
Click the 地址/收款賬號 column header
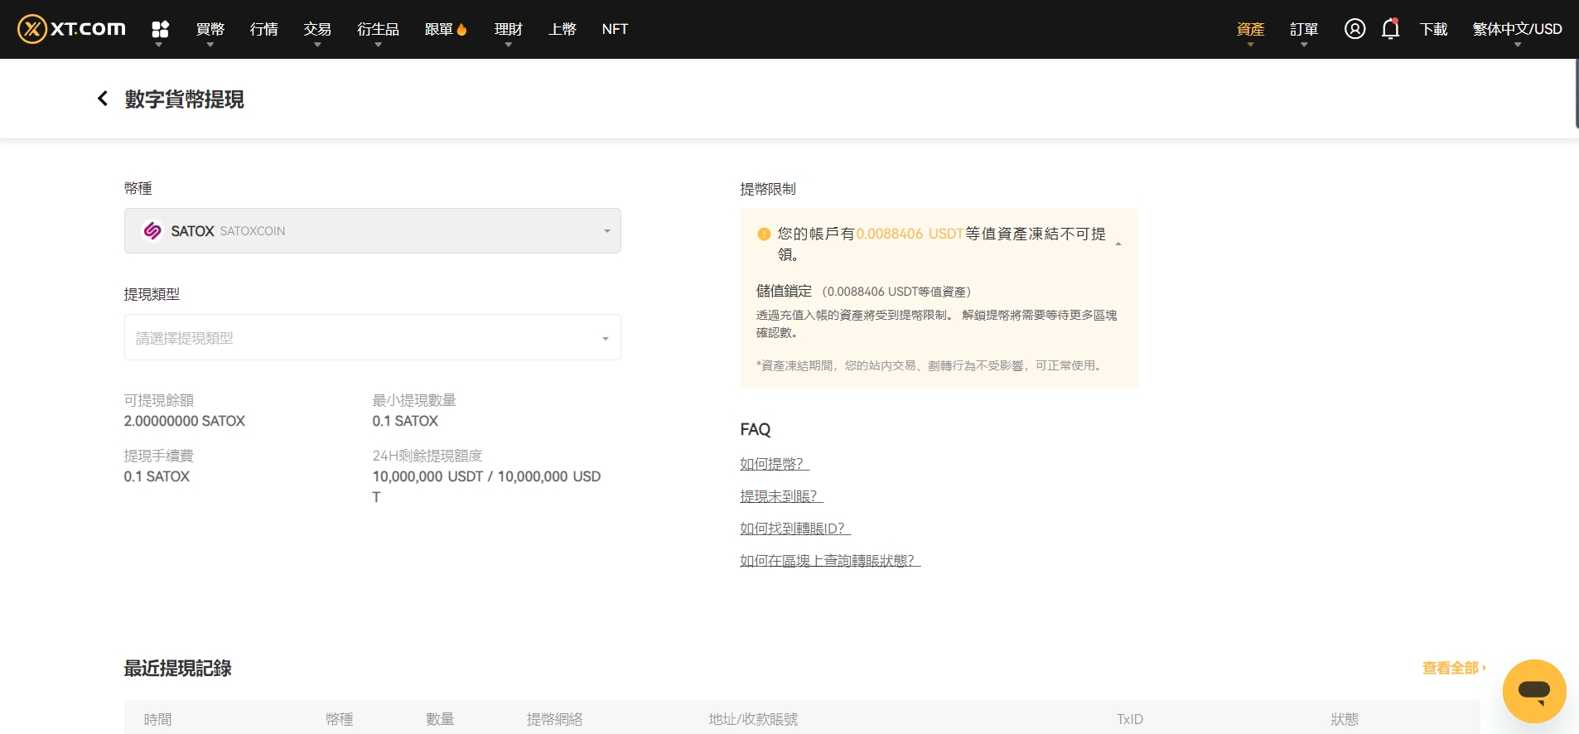[x=753, y=719]
